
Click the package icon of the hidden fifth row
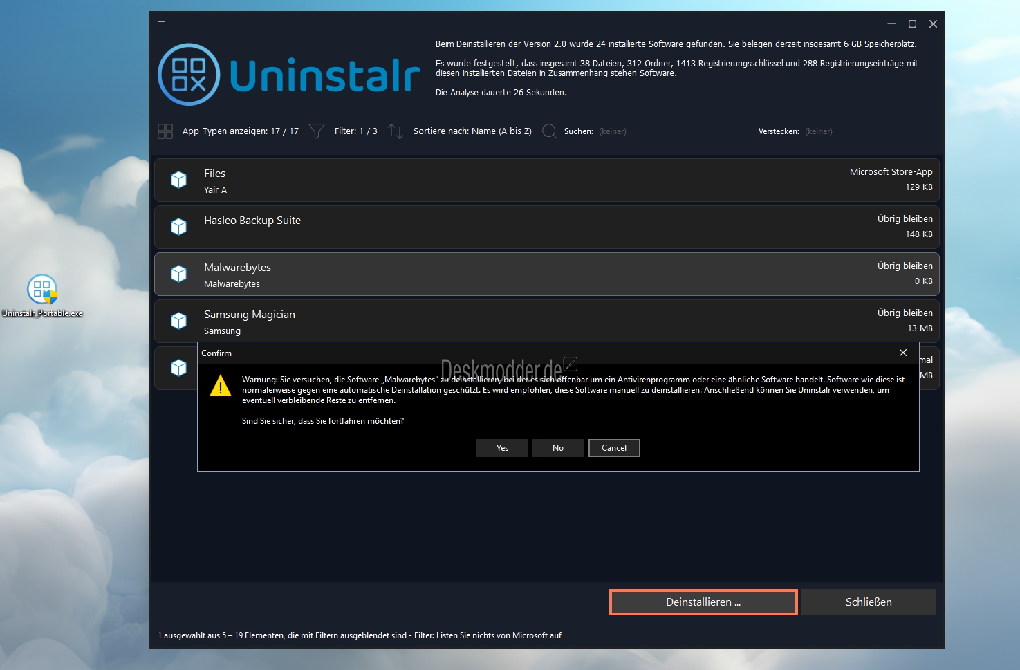(x=179, y=368)
